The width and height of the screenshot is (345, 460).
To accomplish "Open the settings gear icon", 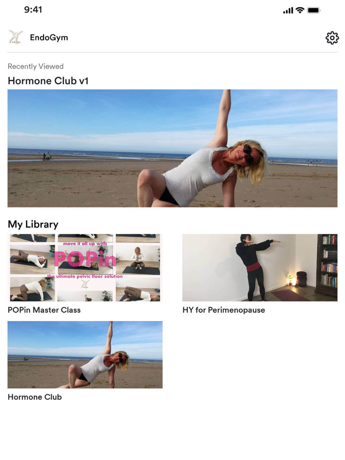I will (x=332, y=38).
